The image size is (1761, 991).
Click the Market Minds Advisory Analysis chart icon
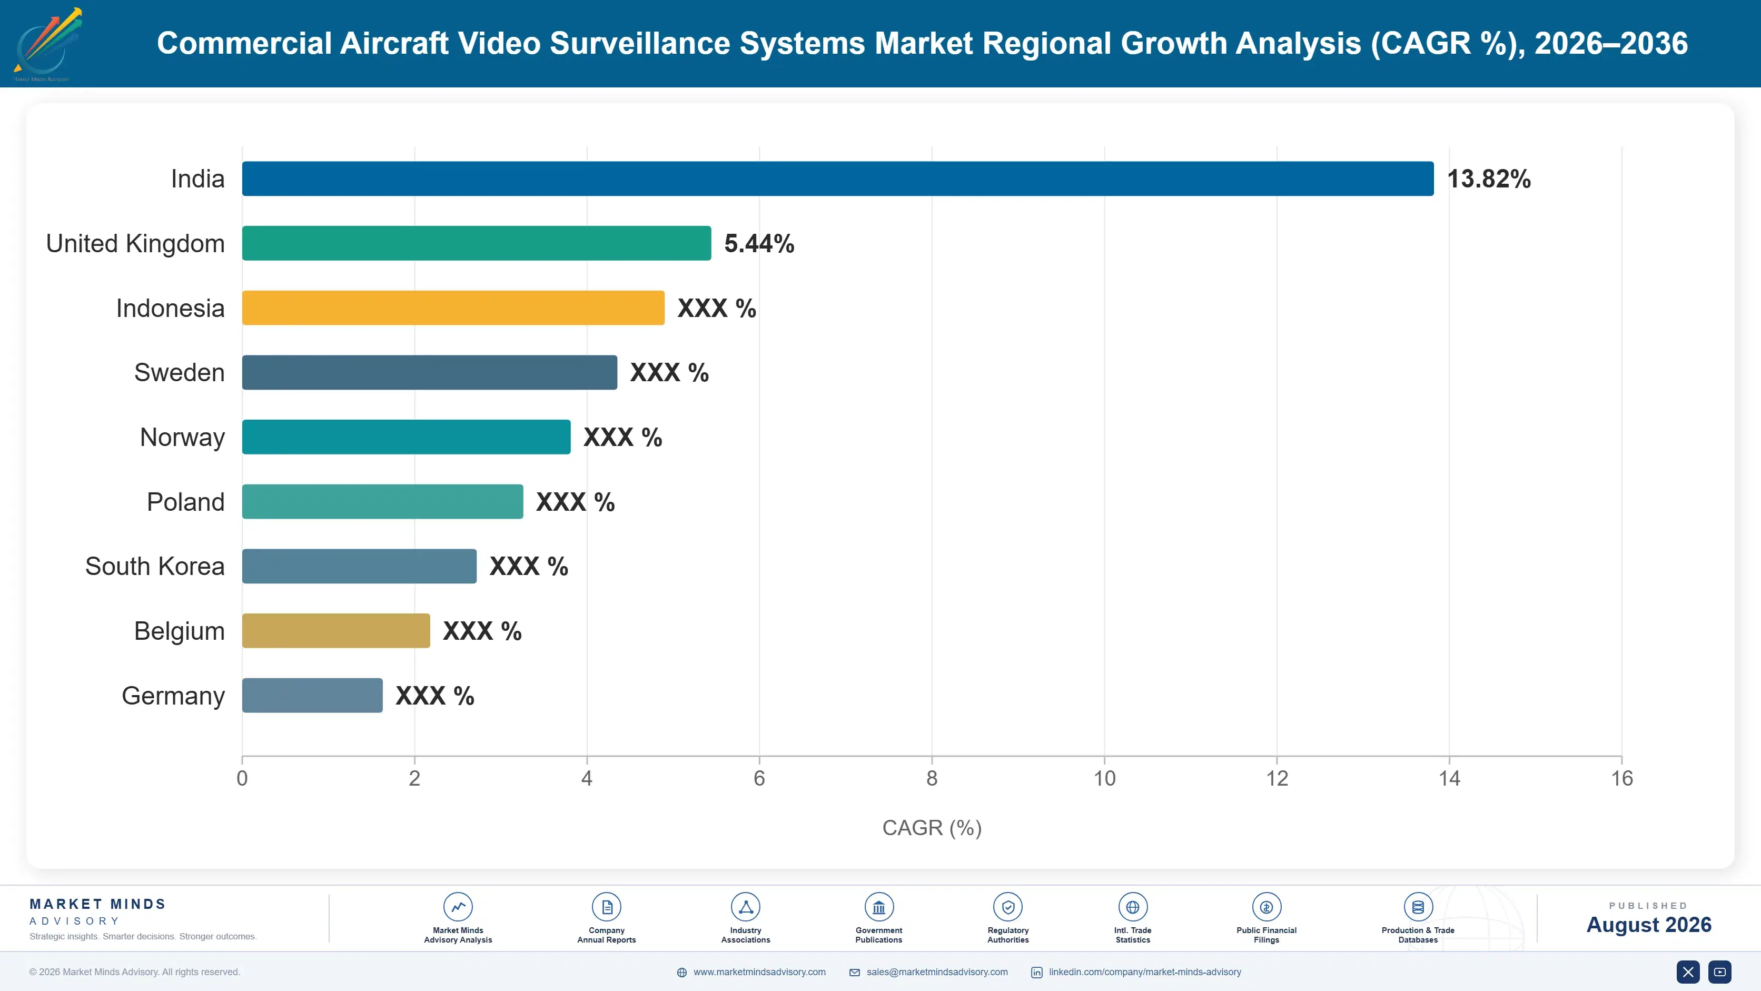coord(458,907)
